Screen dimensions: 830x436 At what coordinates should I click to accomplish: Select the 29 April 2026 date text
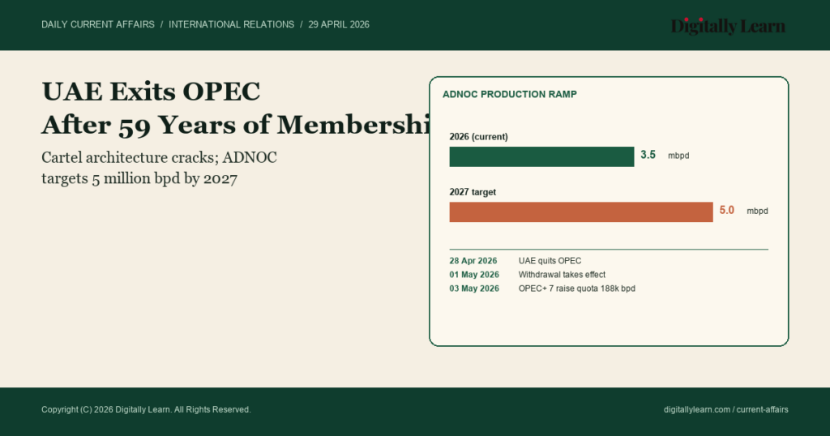339,24
